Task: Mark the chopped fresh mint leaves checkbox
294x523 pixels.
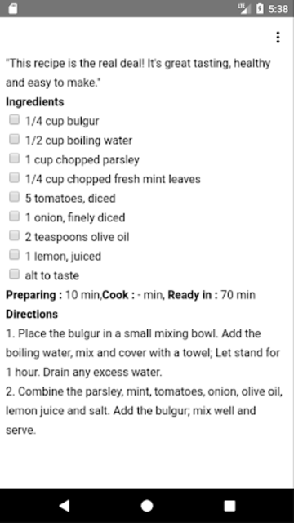Action: click(14, 178)
